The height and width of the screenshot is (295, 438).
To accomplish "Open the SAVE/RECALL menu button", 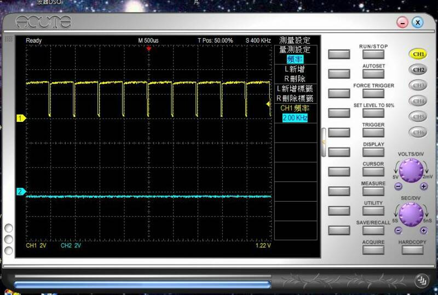I will pos(373,231).
